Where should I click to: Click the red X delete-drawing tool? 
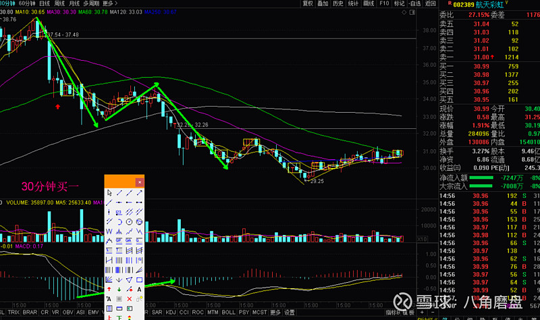point(129,299)
